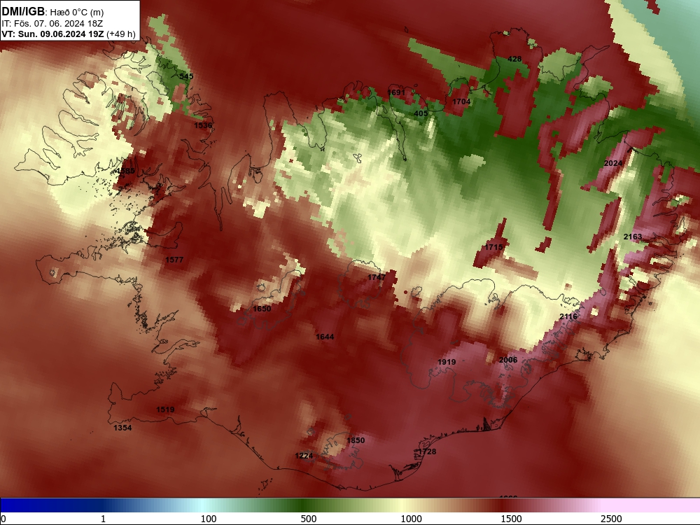Click the 1850 height label
The image size is (700, 525).
tap(356, 440)
